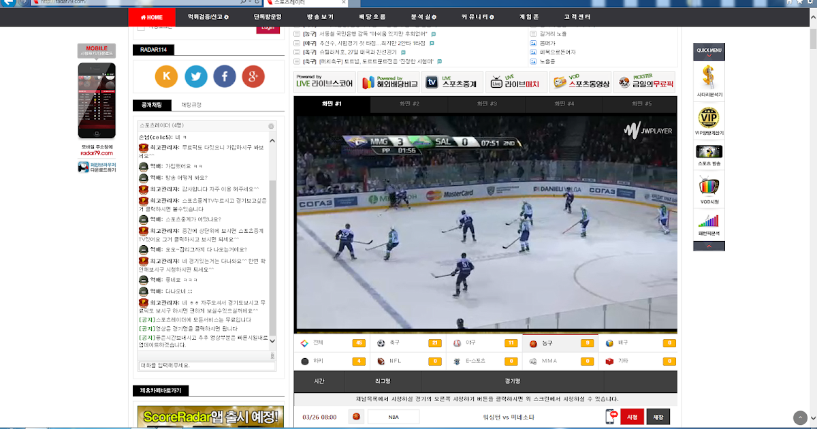
Task: Filter games by 하키 category
Action: (x=332, y=361)
